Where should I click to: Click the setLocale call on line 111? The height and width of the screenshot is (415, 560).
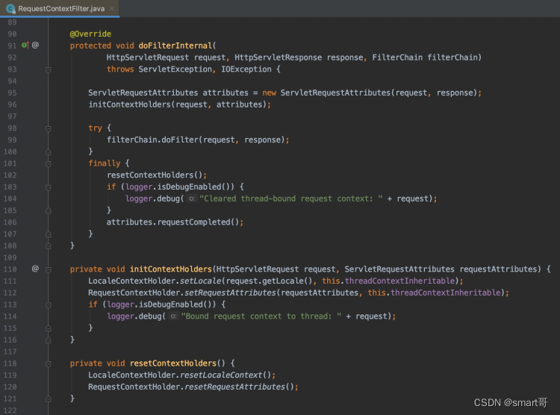click(x=200, y=281)
